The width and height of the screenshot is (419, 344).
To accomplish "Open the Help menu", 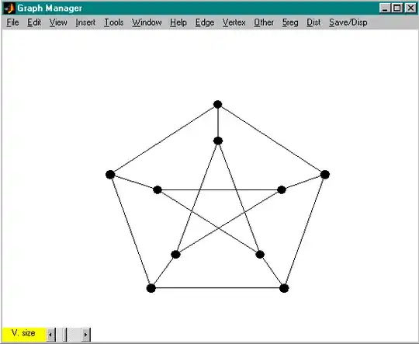I will [178, 23].
